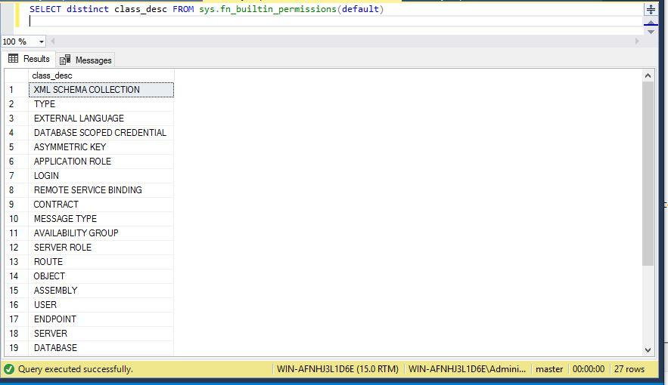
Task: Select the REMOTE SERVICE BINDING cell
Action: point(101,190)
